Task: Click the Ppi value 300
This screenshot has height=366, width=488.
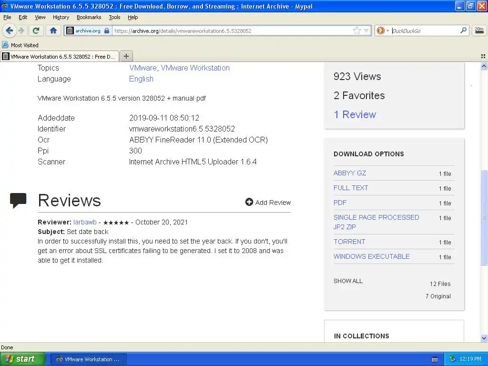Action: point(135,151)
